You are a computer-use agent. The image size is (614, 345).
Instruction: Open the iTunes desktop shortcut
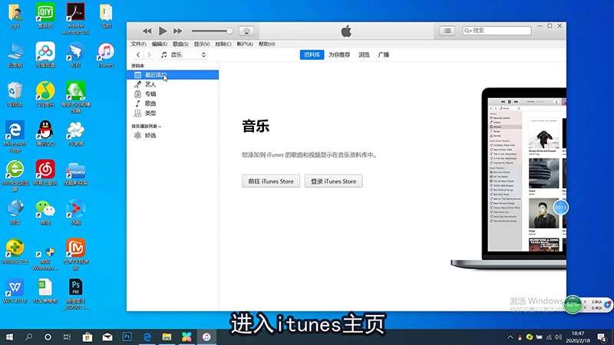coord(106,55)
